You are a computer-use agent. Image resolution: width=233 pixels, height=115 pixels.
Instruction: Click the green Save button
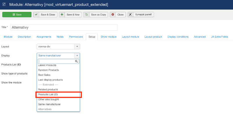[17, 15]
